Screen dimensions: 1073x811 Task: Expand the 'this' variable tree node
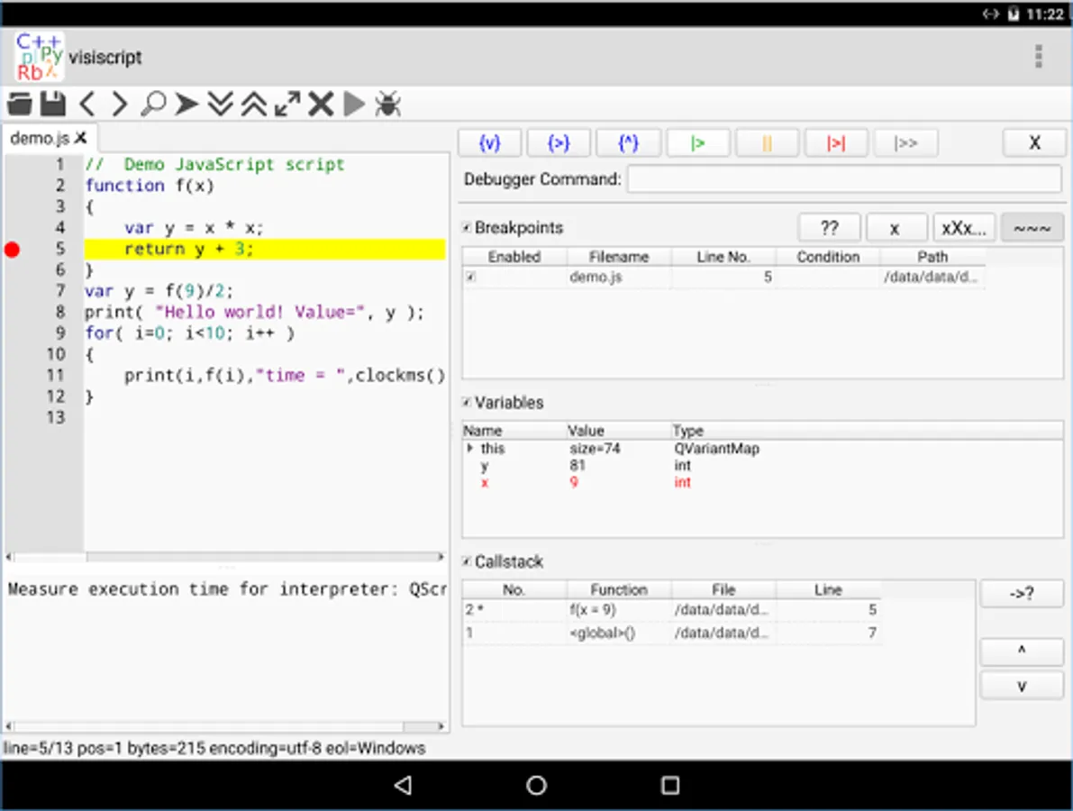[469, 449]
